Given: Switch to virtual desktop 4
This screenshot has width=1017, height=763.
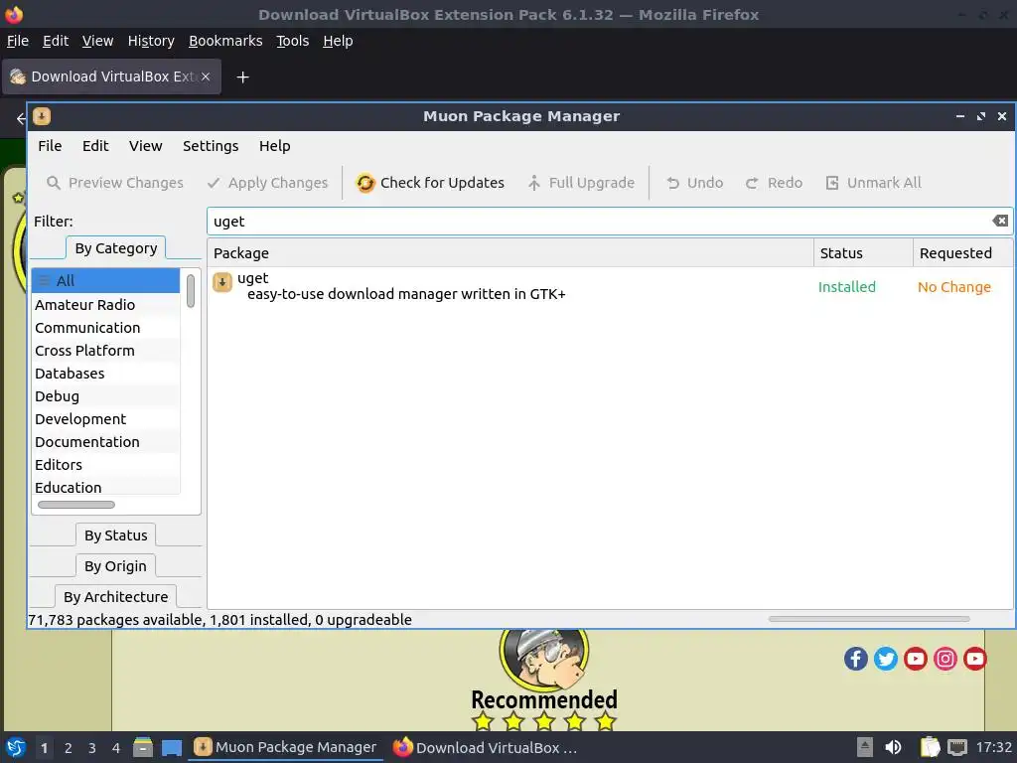Looking at the screenshot, I should 116,747.
